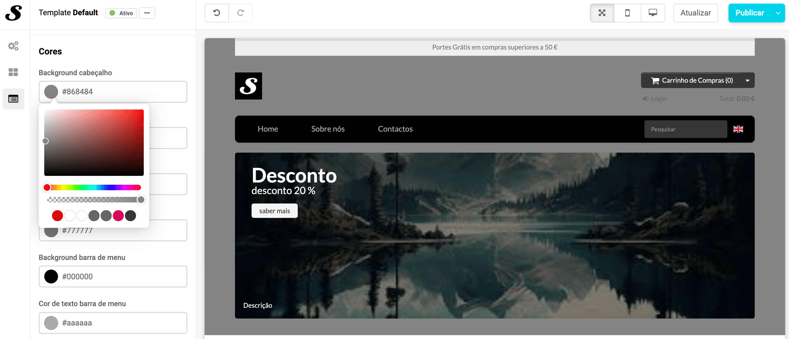Open the Sobre nós menu item
The height and width of the screenshot is (339, 789).
pos(328,129)
